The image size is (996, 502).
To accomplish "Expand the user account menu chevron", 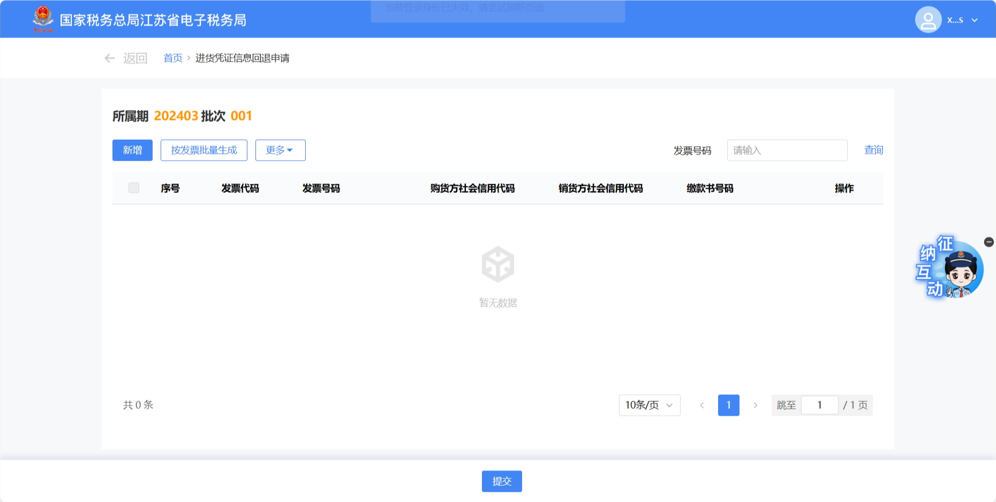I will point(975,20).
